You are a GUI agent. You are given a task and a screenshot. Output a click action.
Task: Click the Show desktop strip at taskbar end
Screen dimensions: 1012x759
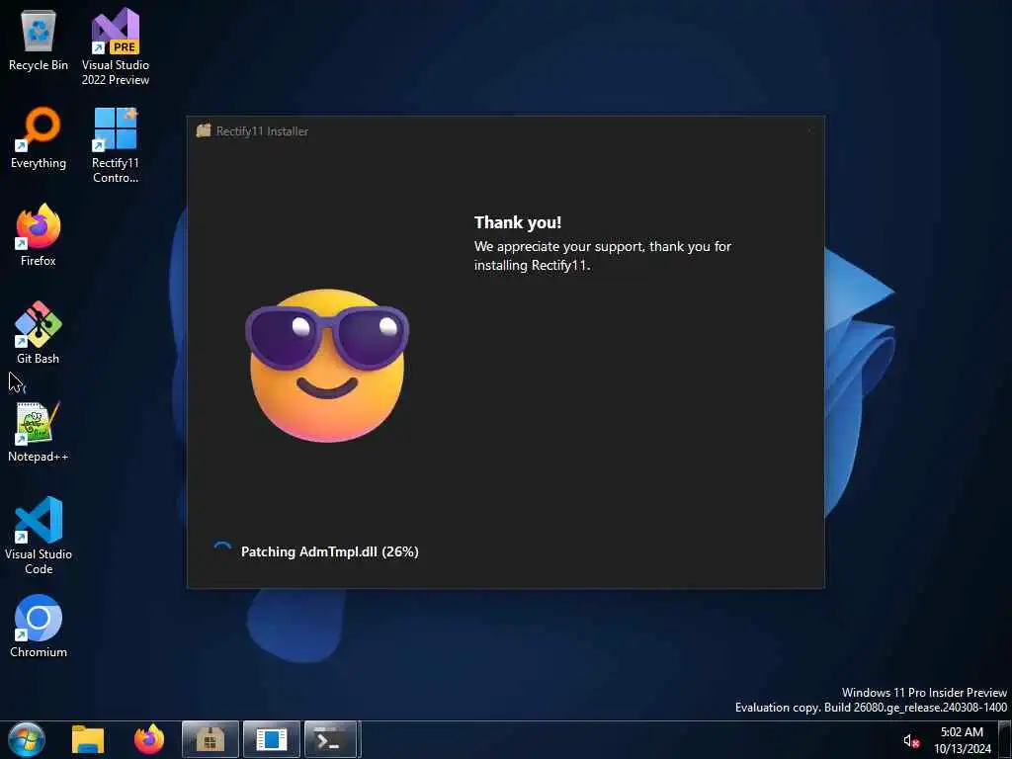(x=1004, y=739)
